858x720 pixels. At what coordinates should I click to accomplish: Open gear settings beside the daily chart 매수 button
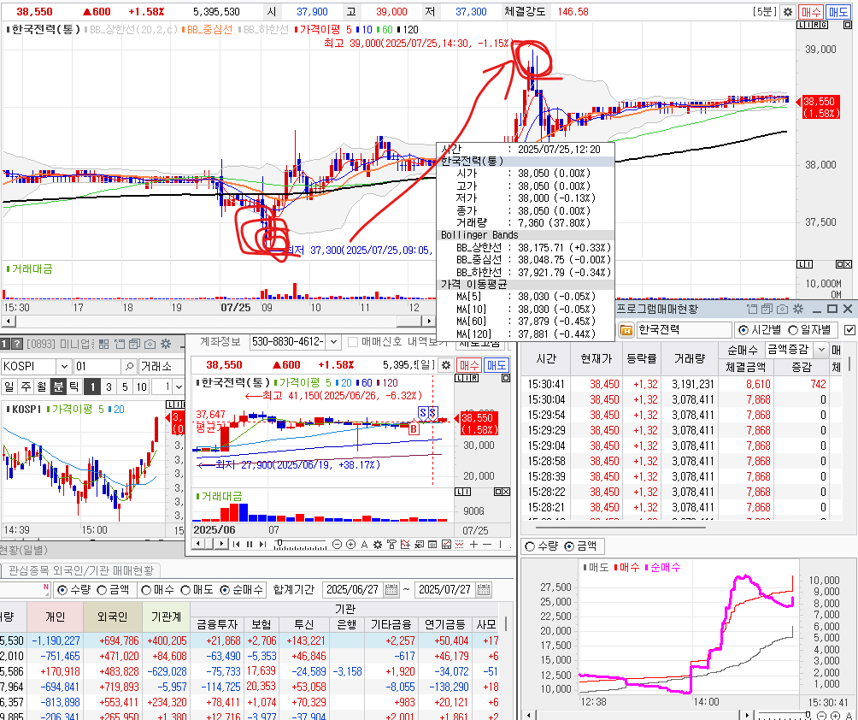click(x=446, y=365)
